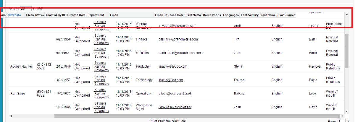Click the Created By ID column header
The image size is (355, 122).
[x=56, y=15]
